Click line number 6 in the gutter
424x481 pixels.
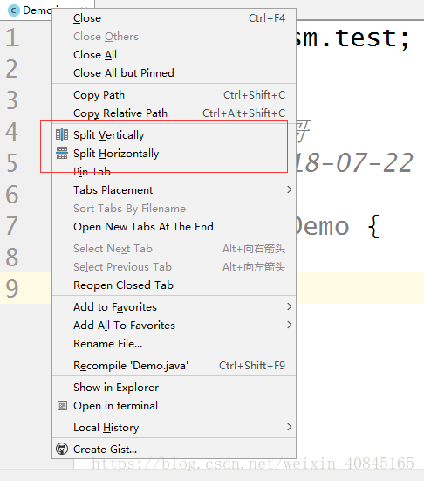tap(12, 194)
